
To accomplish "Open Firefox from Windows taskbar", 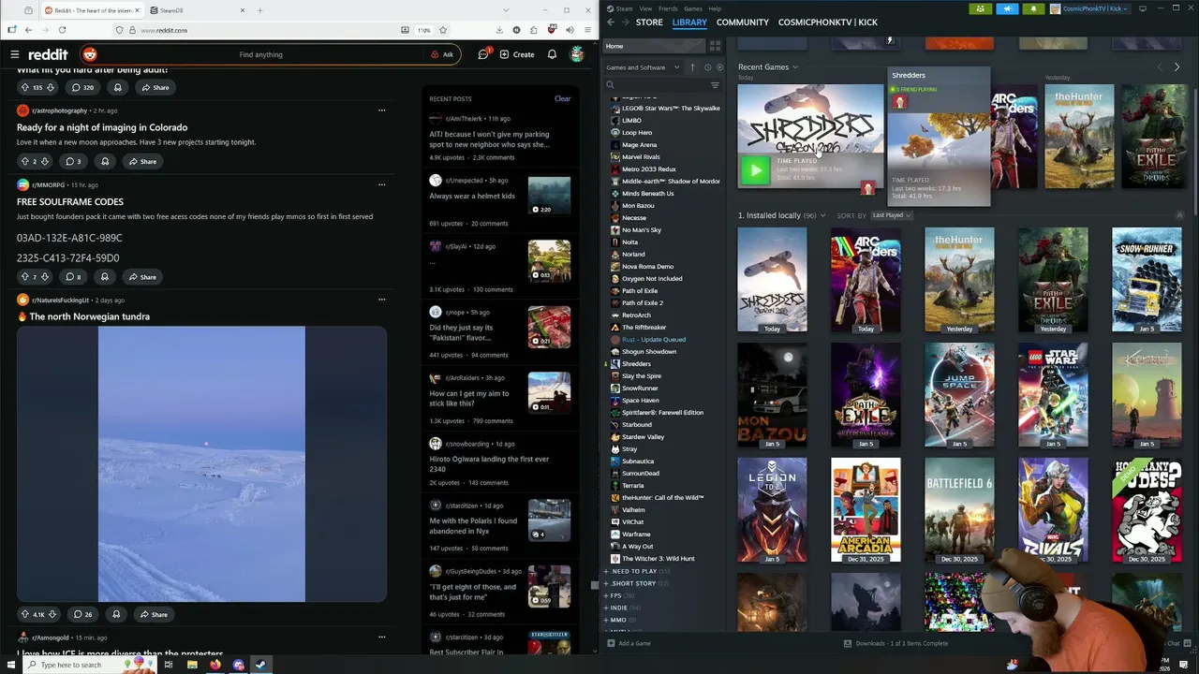I will (215, 665).
